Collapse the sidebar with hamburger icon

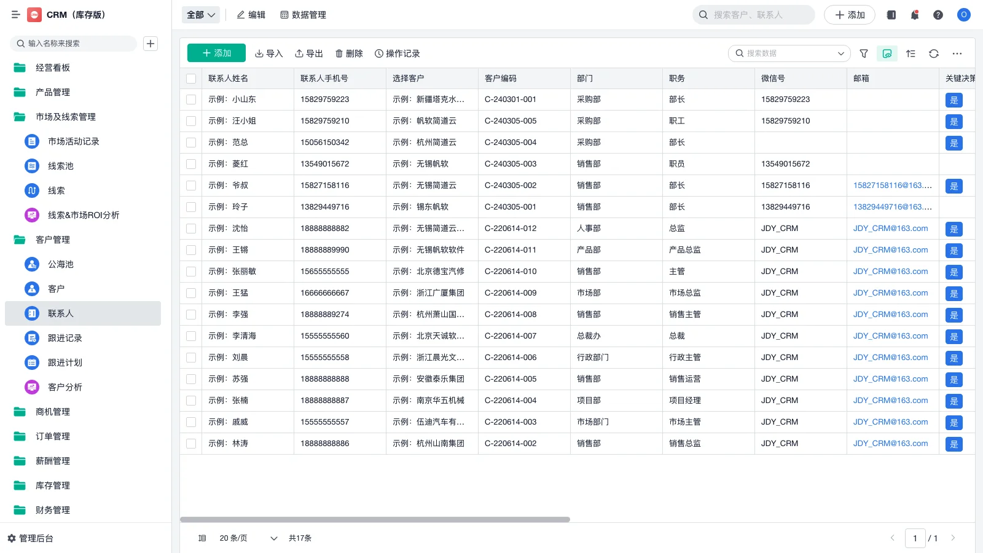pos(16,15)
